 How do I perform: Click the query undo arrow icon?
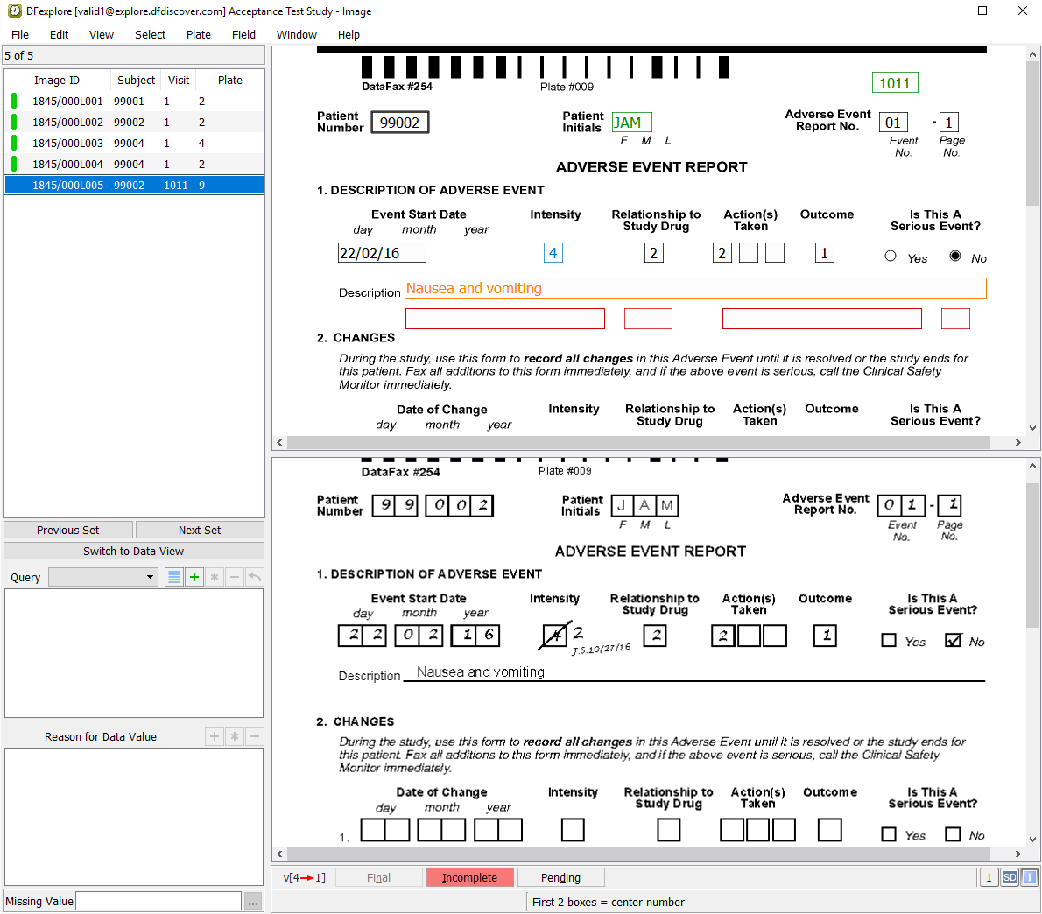click(255, 577)
